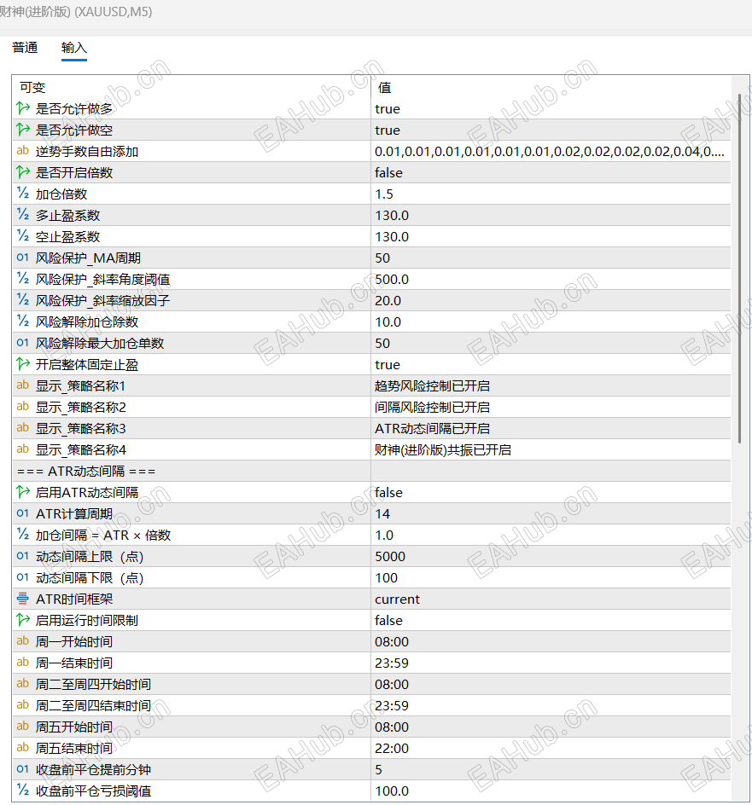Select the 周二至周四开始时间 row label
Image resolution: width=752 pixels, height=805 pixels.
coord(93,685)
